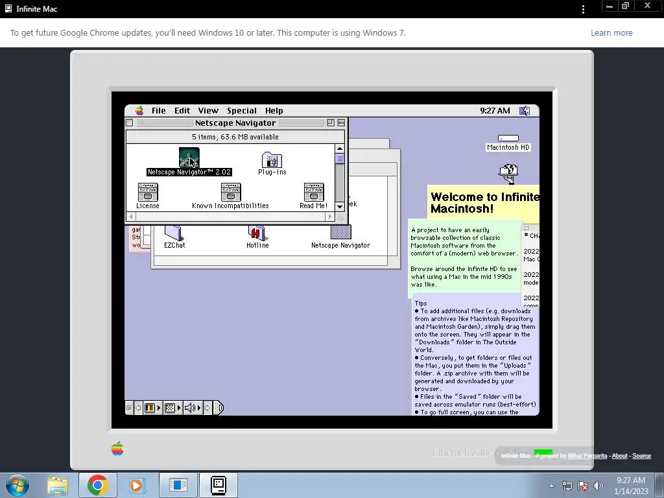This screenshot has height=498, width=664.
Task: Click the menu bar clock 9:27 AM
Action: 495,110
